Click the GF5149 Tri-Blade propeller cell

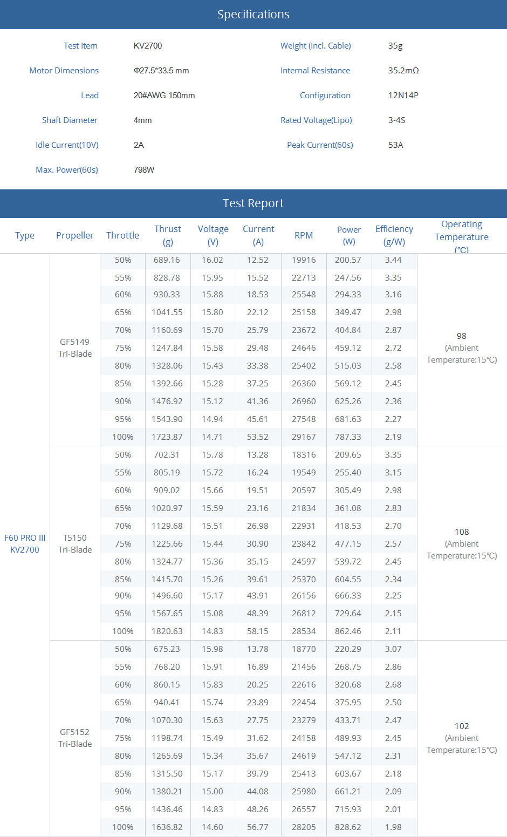point(75,348)
